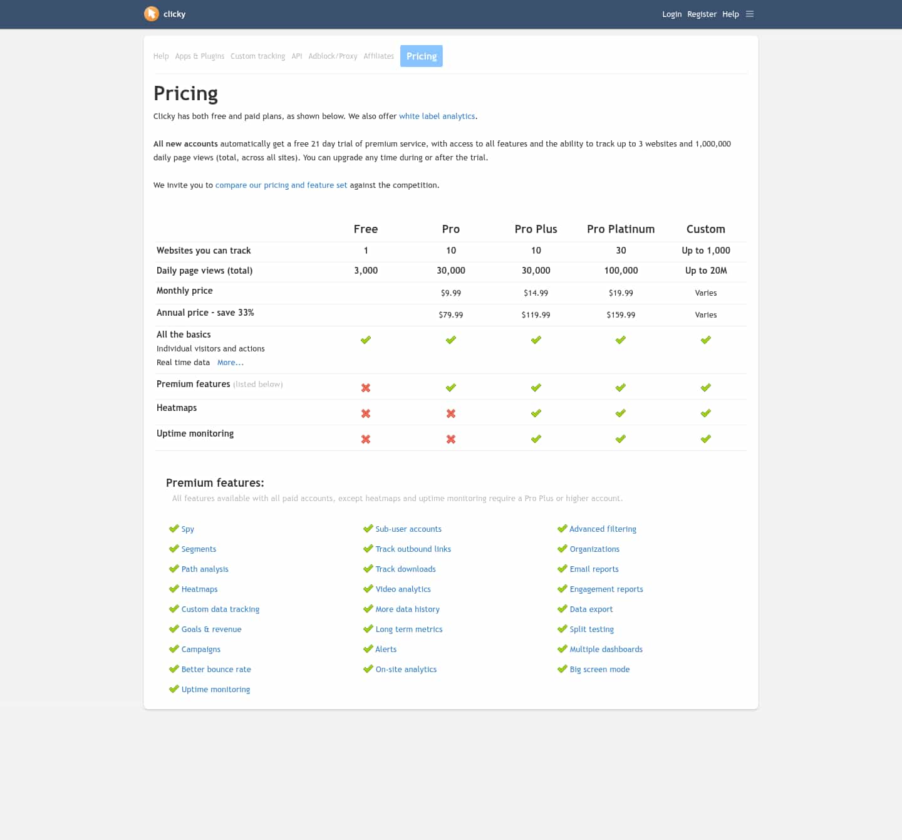Switch to the Pricing tab

[421, 56]
